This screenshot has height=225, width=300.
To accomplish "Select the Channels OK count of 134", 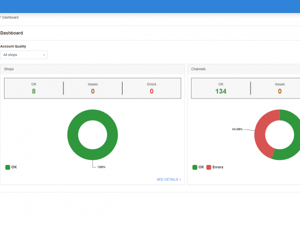I will pos(220,91).
